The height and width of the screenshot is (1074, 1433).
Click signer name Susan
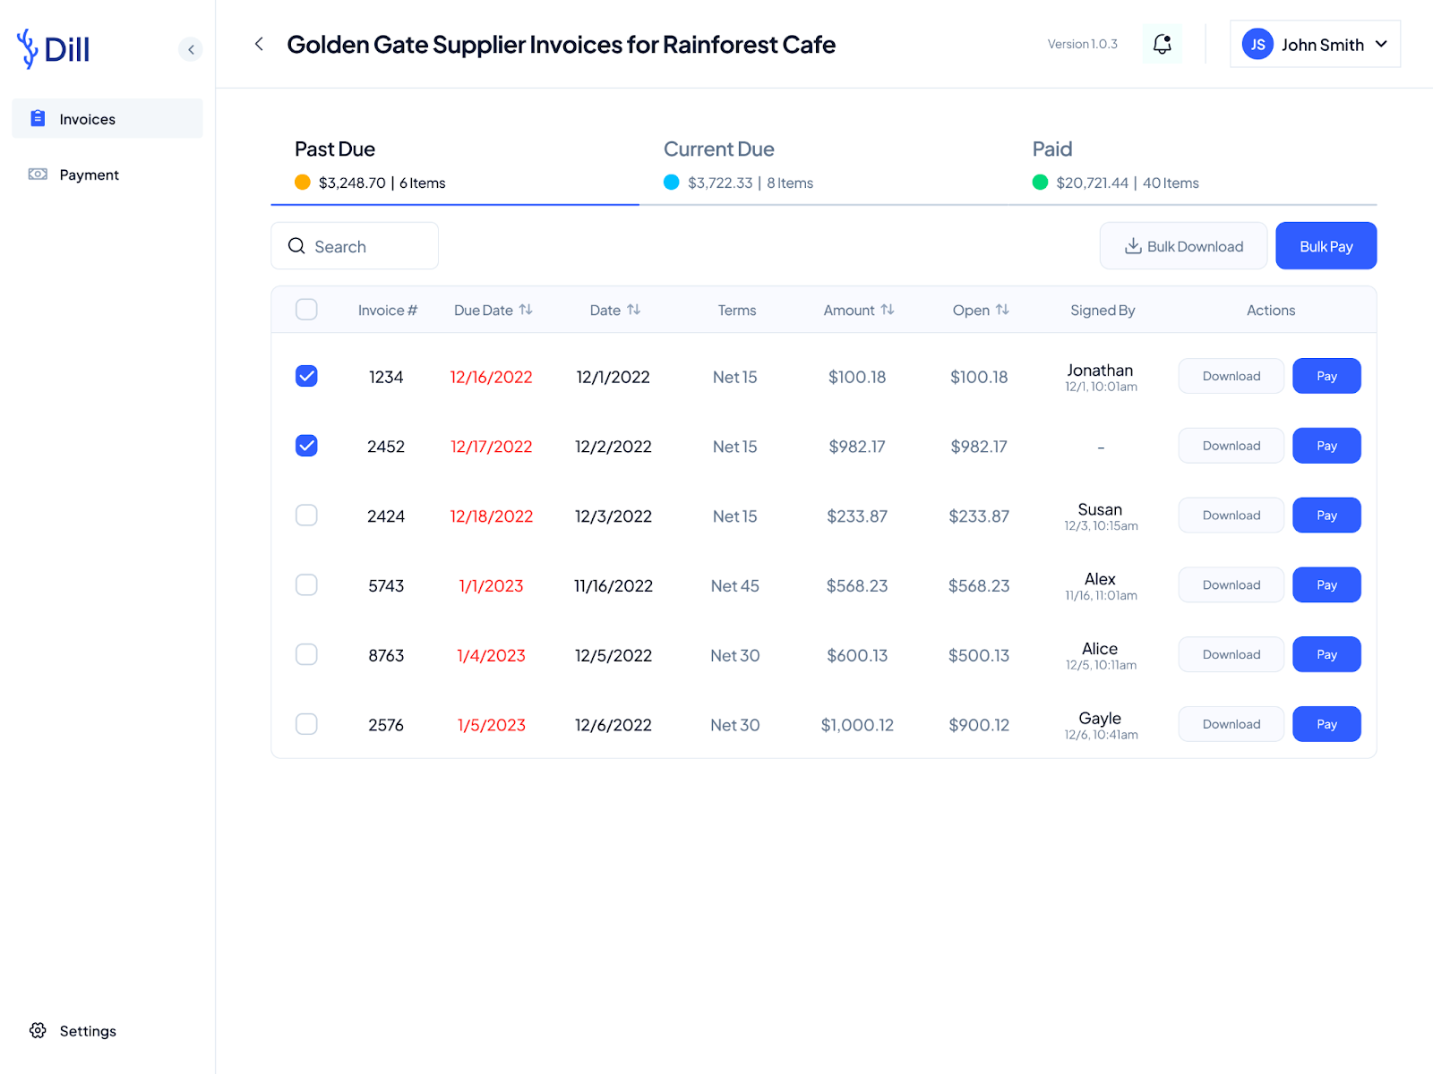coord(1100,509)
